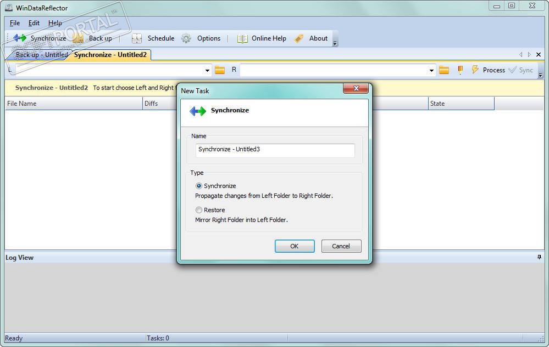Expand main toolbar overflow chevron
Viewport: 549px width, 347px height.
coord(335,43)
